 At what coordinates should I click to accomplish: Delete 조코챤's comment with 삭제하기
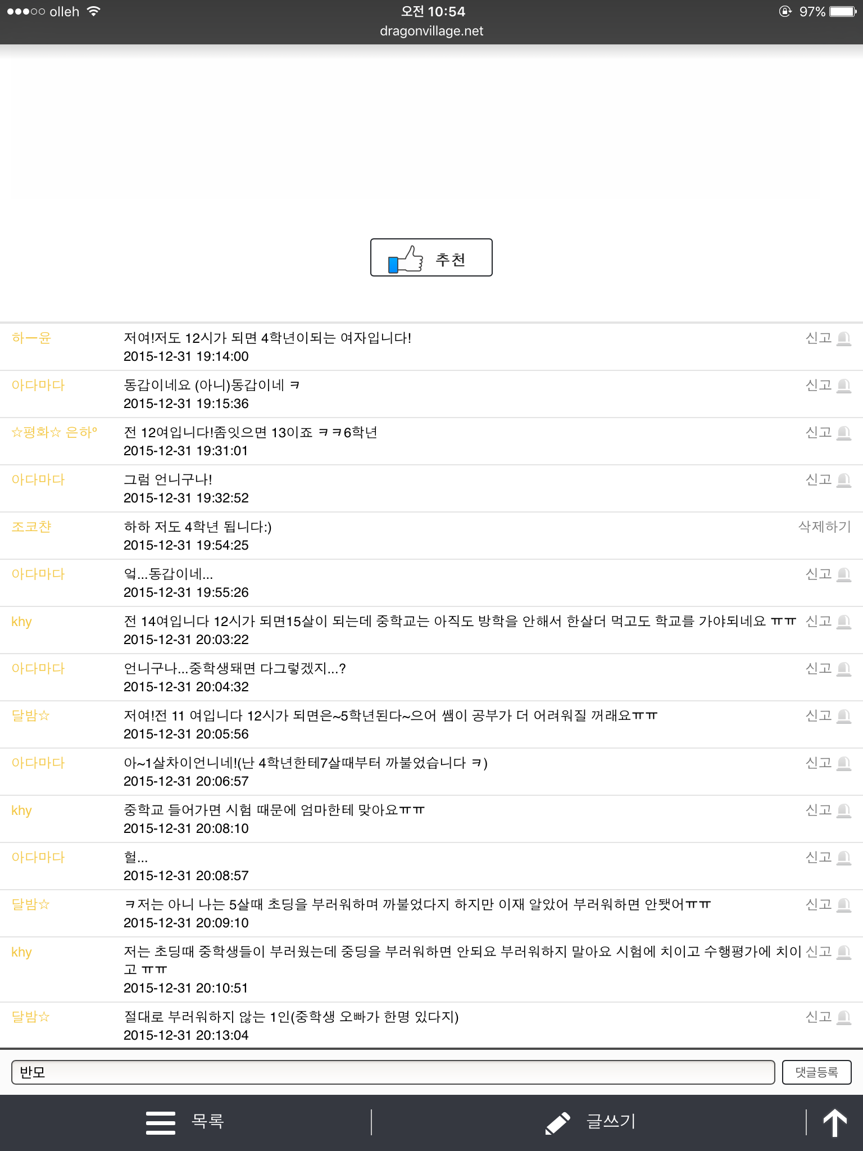pyautogui.click(x=824, y=527)
